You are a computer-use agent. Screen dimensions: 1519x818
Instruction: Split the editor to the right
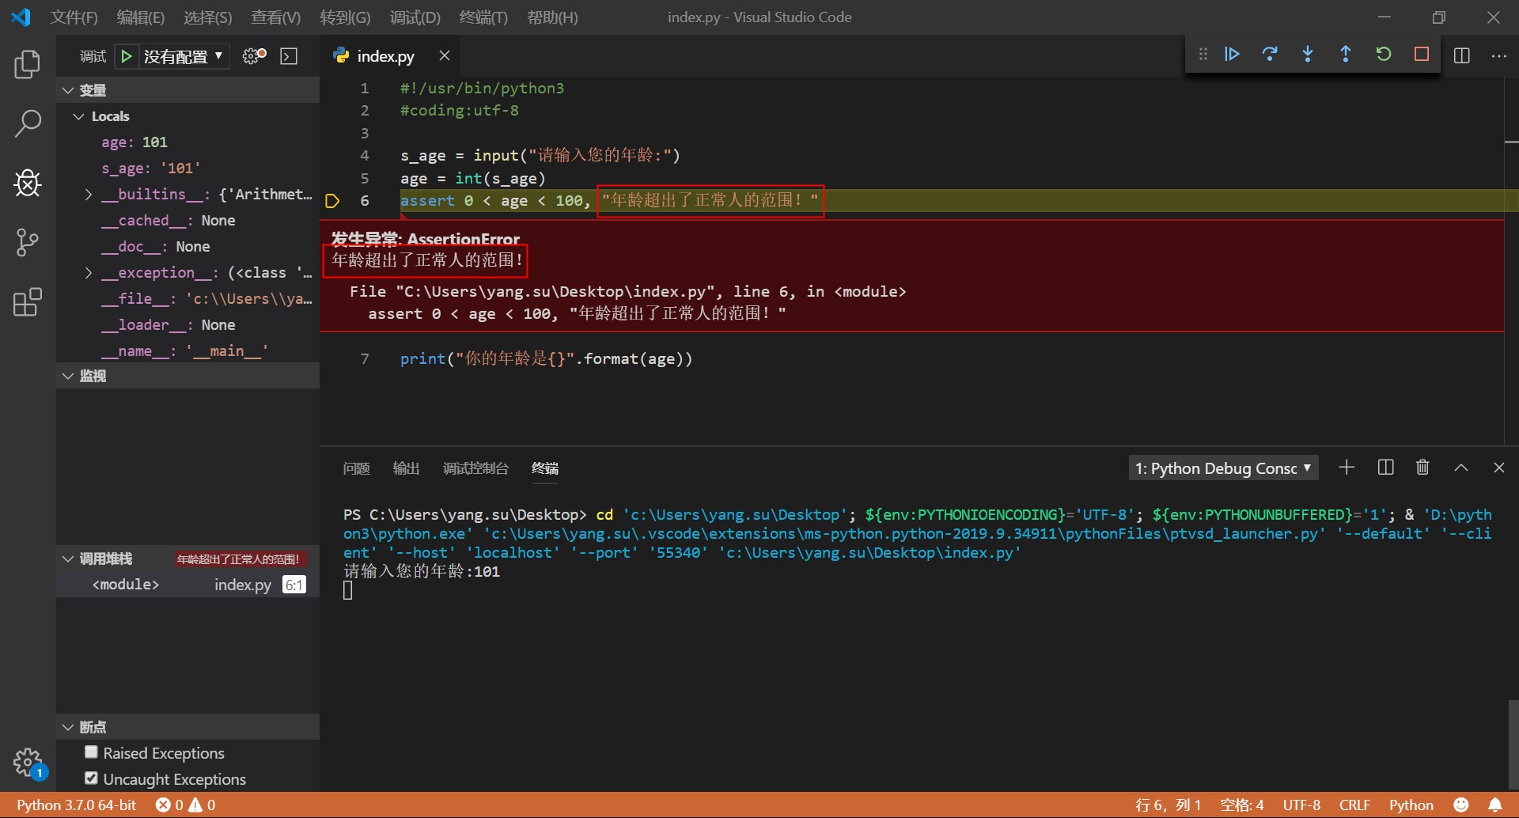click(x=1462, y=55)
